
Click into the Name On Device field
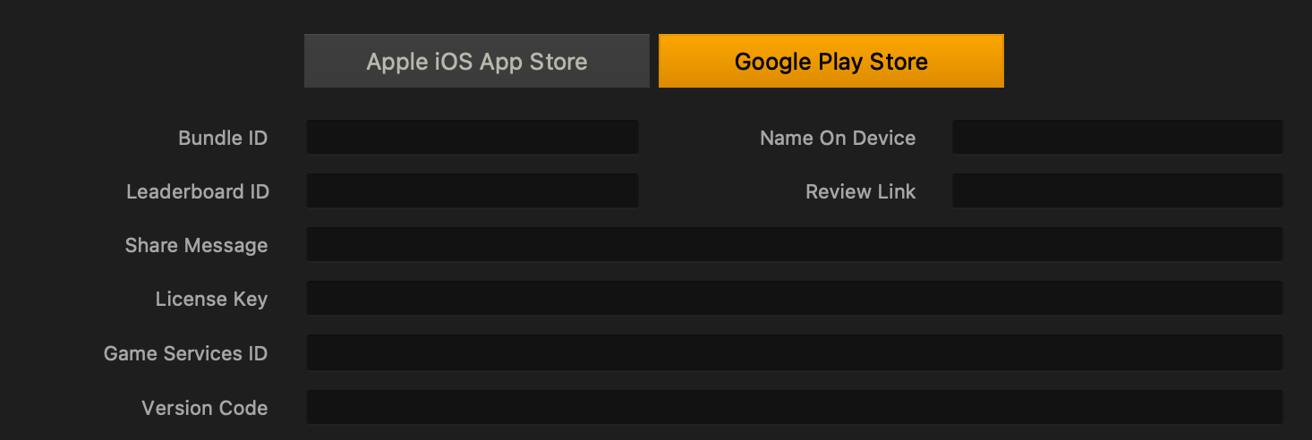(1118, 138)
